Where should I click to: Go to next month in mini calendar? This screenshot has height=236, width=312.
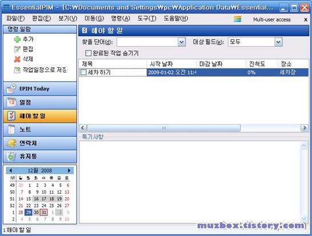(69, 170)
